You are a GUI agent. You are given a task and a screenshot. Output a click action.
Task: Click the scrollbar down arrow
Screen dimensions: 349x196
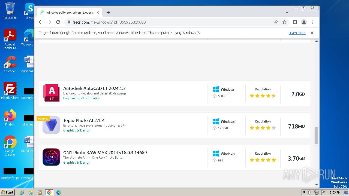pyautogui.click(x=317, y=185)
